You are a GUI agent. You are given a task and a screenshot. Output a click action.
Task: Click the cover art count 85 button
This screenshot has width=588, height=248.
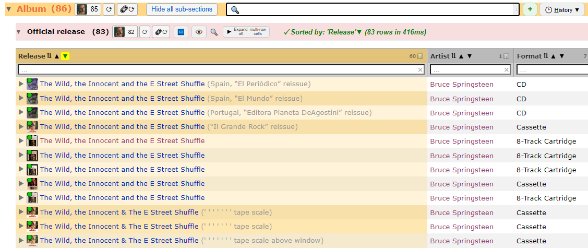click(88, 9)
